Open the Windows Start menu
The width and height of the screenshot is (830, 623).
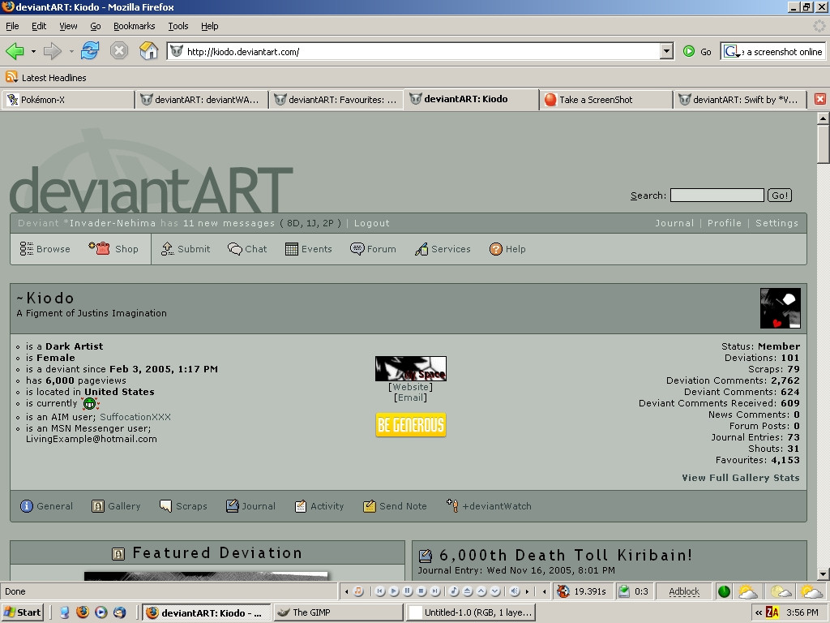pyautogui.click(x=22, y=612)
